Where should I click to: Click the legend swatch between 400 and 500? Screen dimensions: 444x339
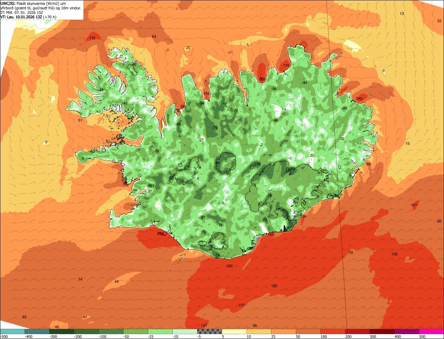pyautogui.click(x=407, y=331)
